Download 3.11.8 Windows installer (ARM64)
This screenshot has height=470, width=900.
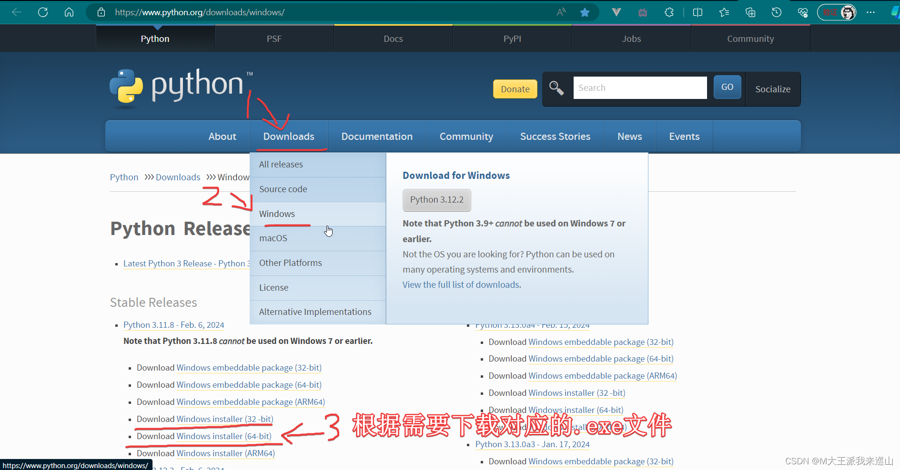(226, 453)
